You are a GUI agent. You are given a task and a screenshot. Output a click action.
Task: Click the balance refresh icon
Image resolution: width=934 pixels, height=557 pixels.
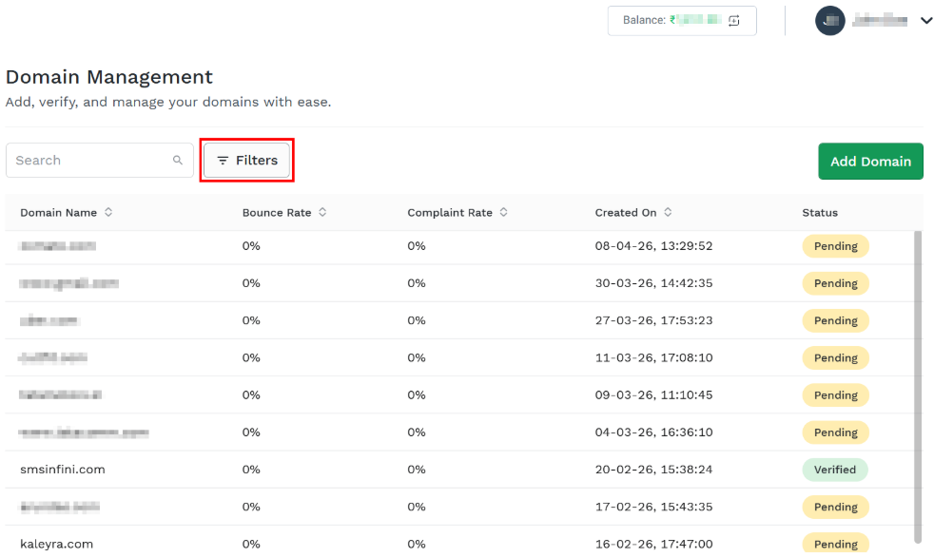point(734,20)
